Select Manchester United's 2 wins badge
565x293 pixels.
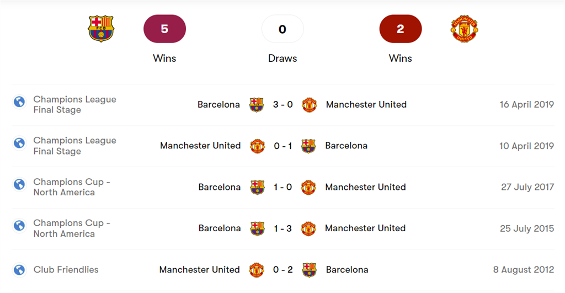tap(401, 29)
